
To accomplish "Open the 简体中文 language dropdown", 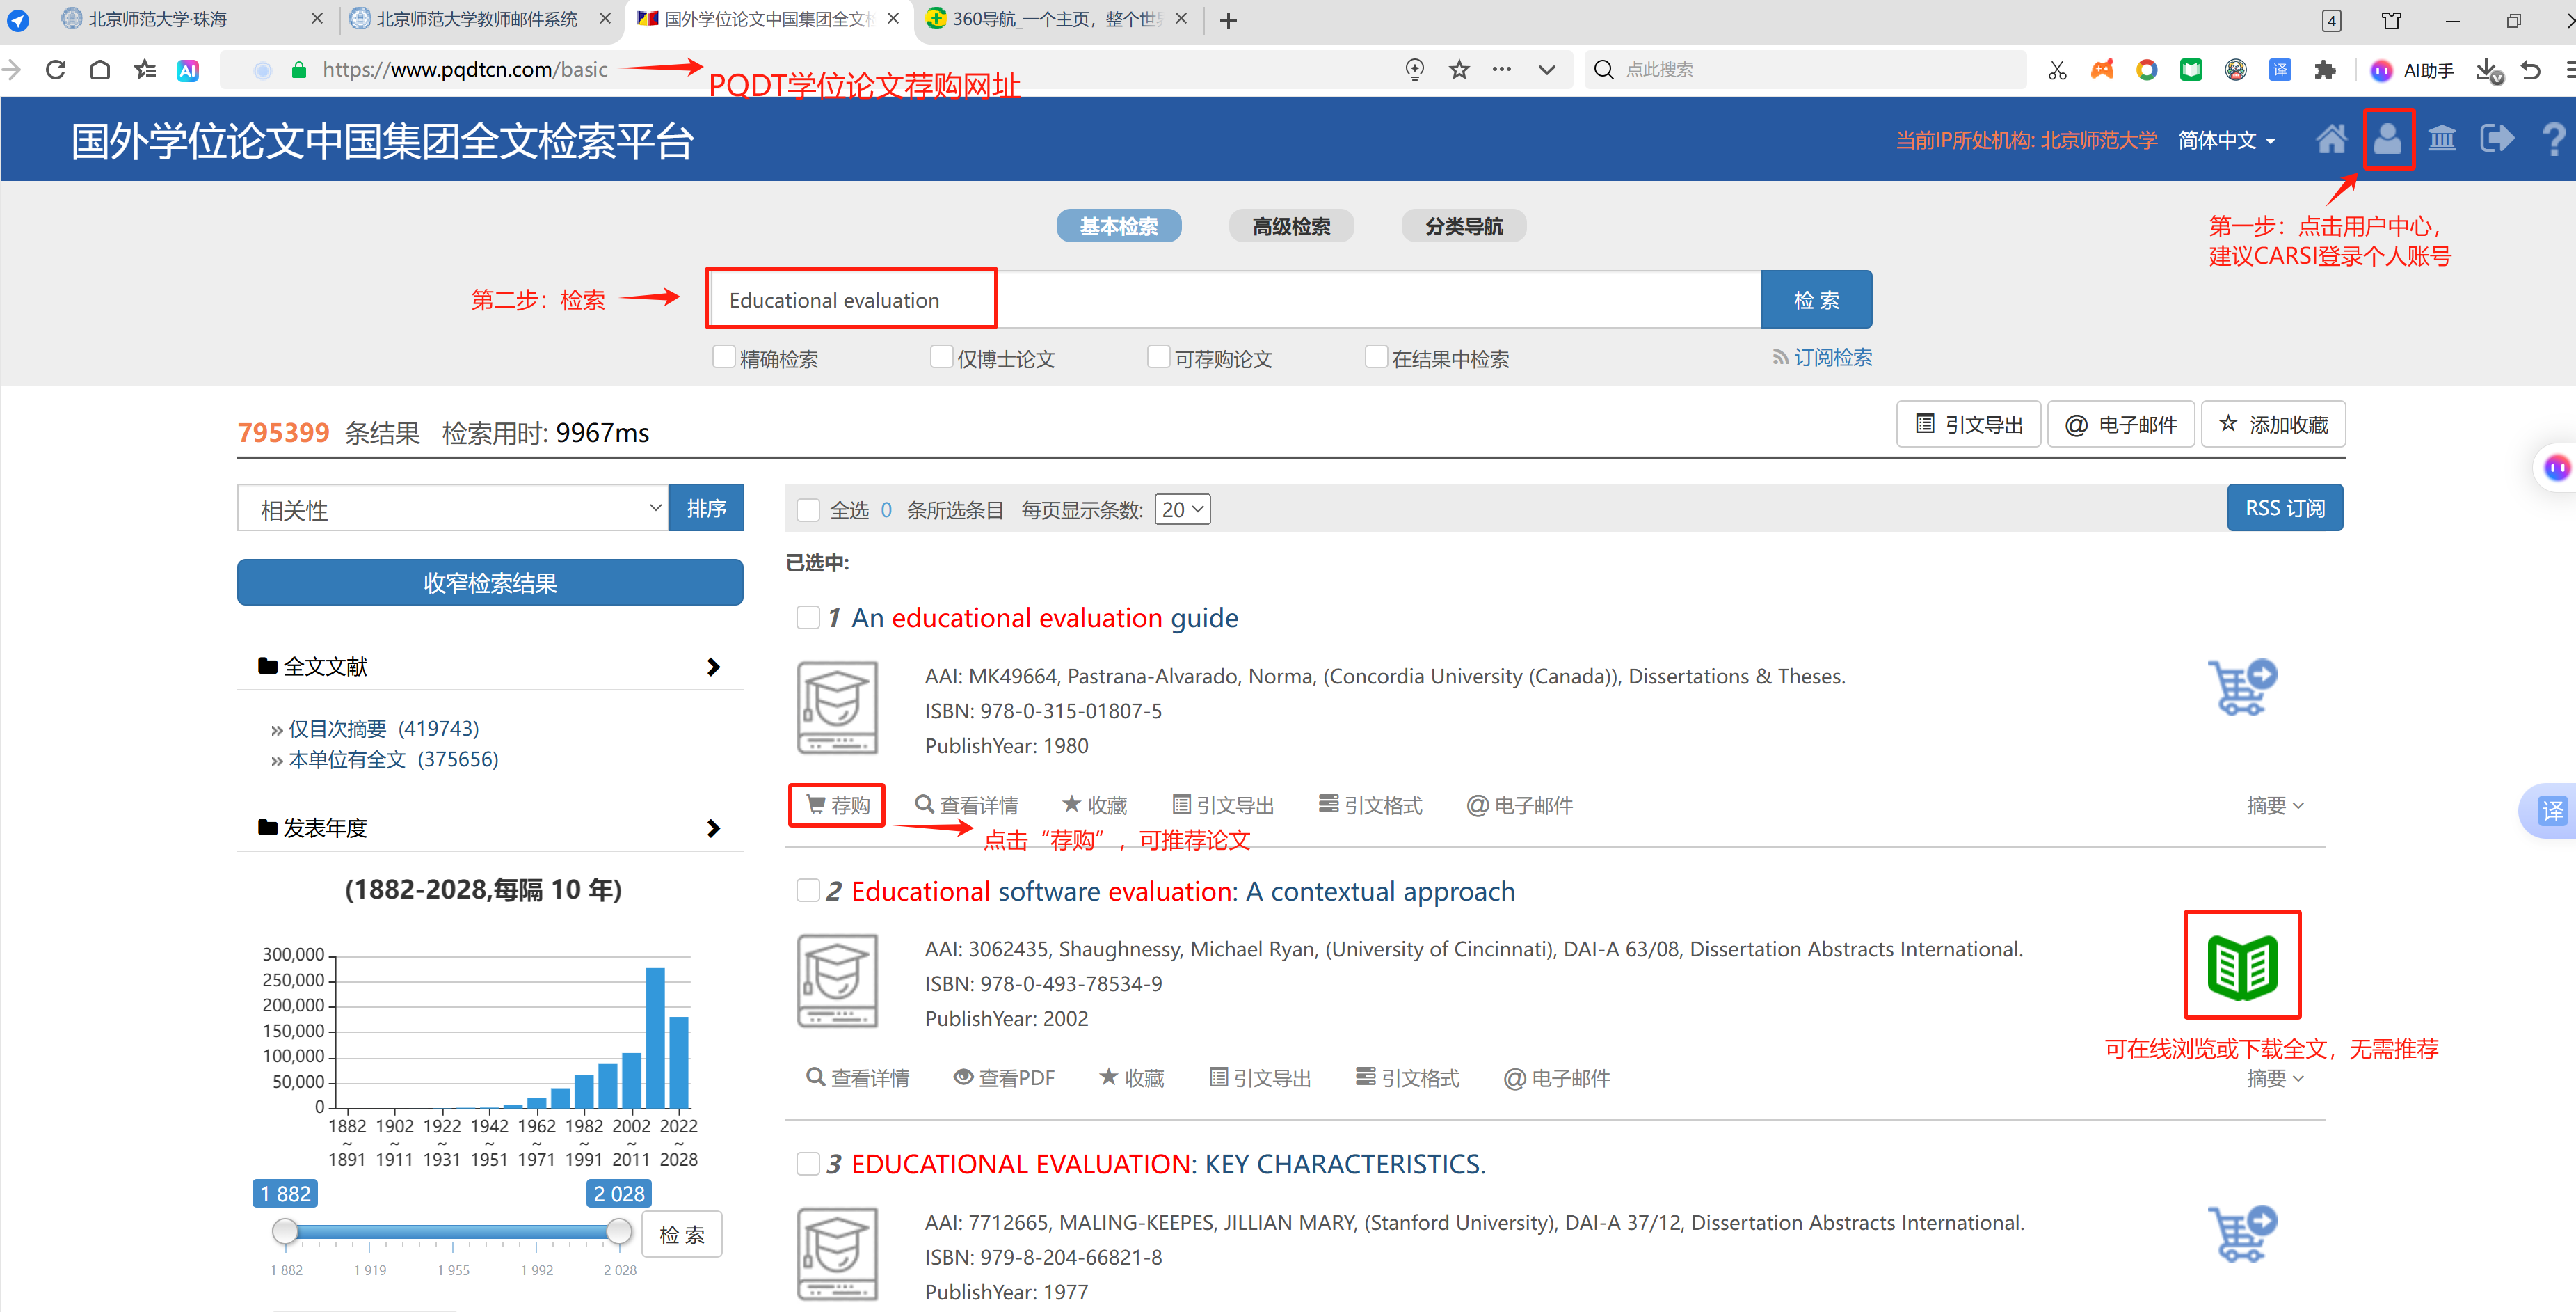I will click(x=2226, y=140).
